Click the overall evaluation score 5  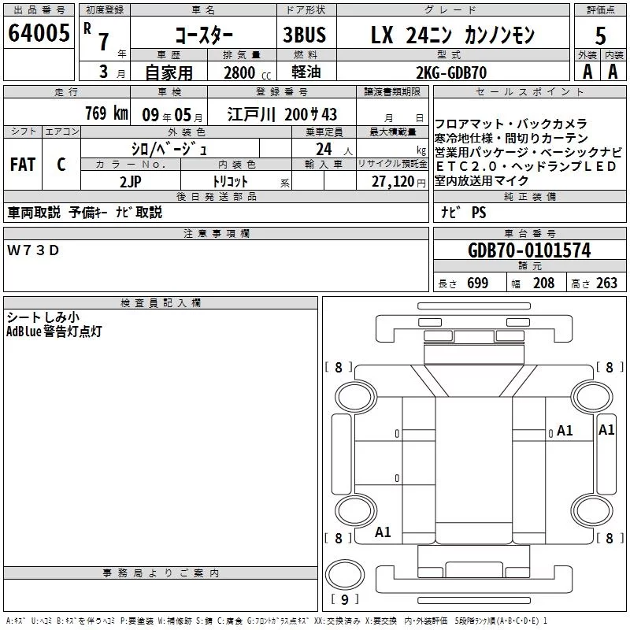601,36
